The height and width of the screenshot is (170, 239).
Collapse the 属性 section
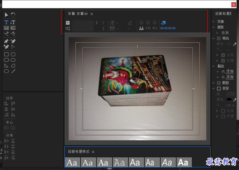click(213, 27)
